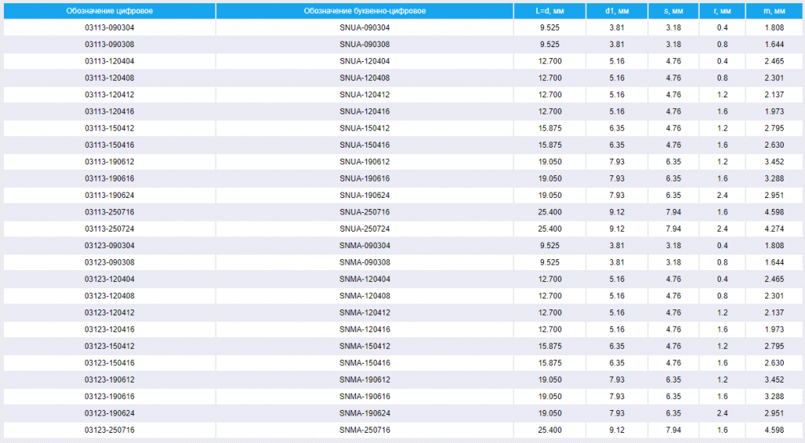Click the SNUA-150412 table cell
The image size is (805, 443).
[x=365, y=128]
